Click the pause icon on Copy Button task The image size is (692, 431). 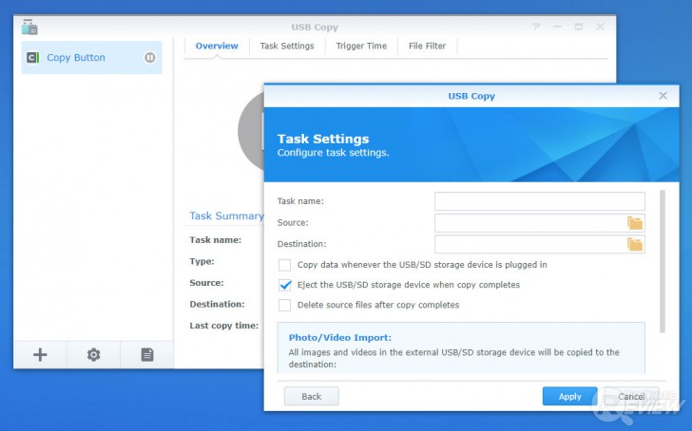coord(150,57)
